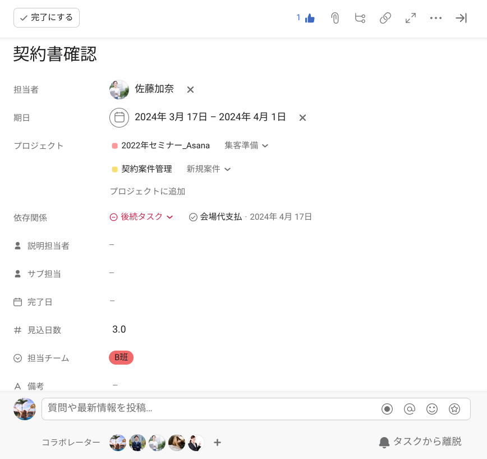Copy task link with the chain icon
The image size is (487, 459).
[x=385, y=18]
